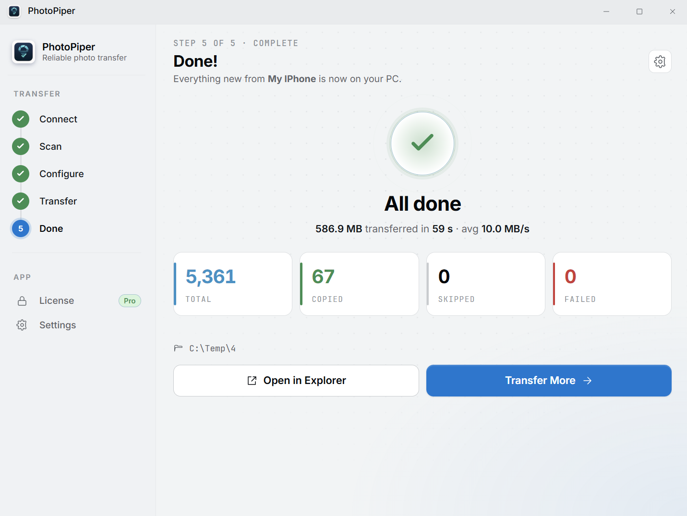Click the 0 Failed card

[612, 284]
